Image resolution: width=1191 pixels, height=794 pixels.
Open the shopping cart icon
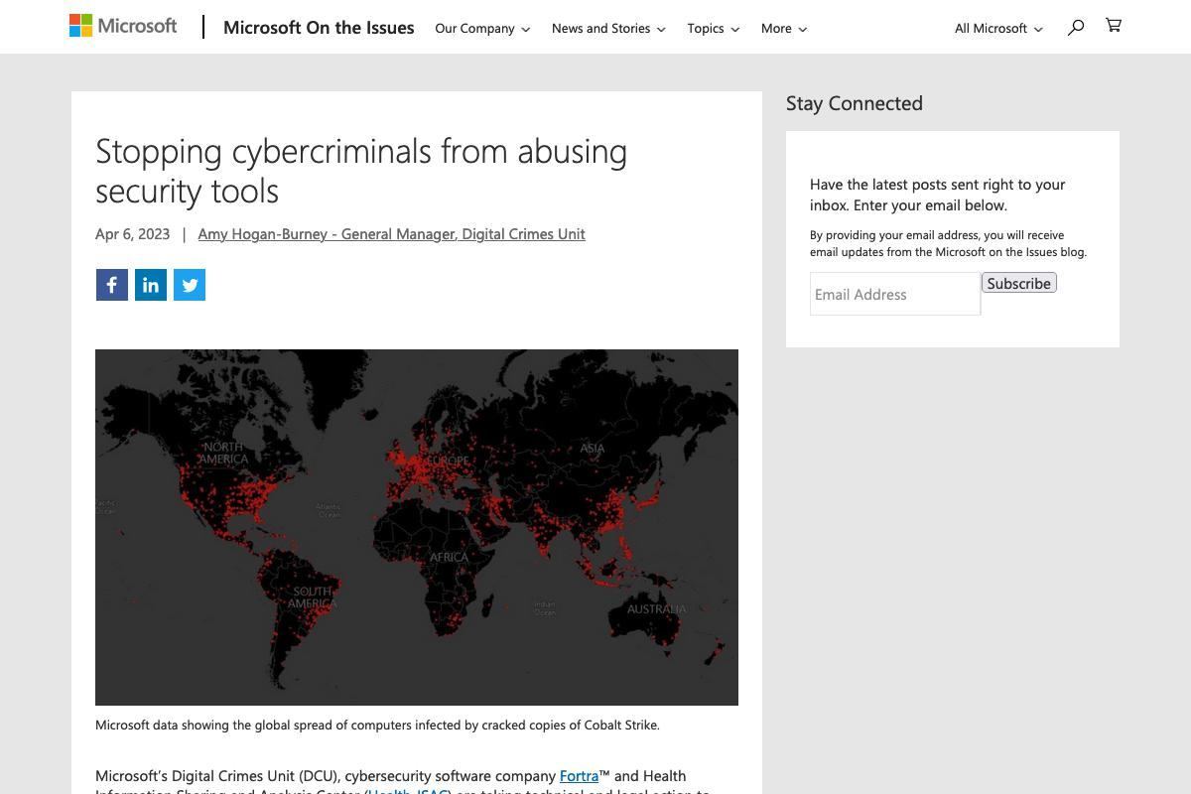pyautogui.click(x=1114, y=26)
